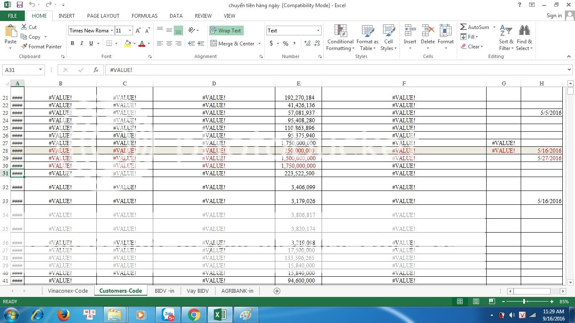The height and width of the screenshot is (323, 575).
Task: Click the Conditional Formatting icon
Action: click(340, 31)
